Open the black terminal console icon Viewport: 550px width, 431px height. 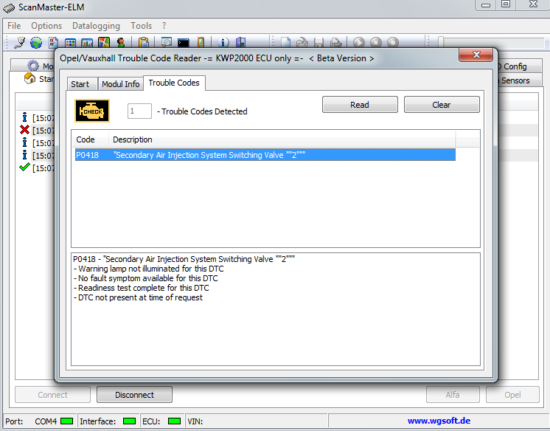(183, 43)
